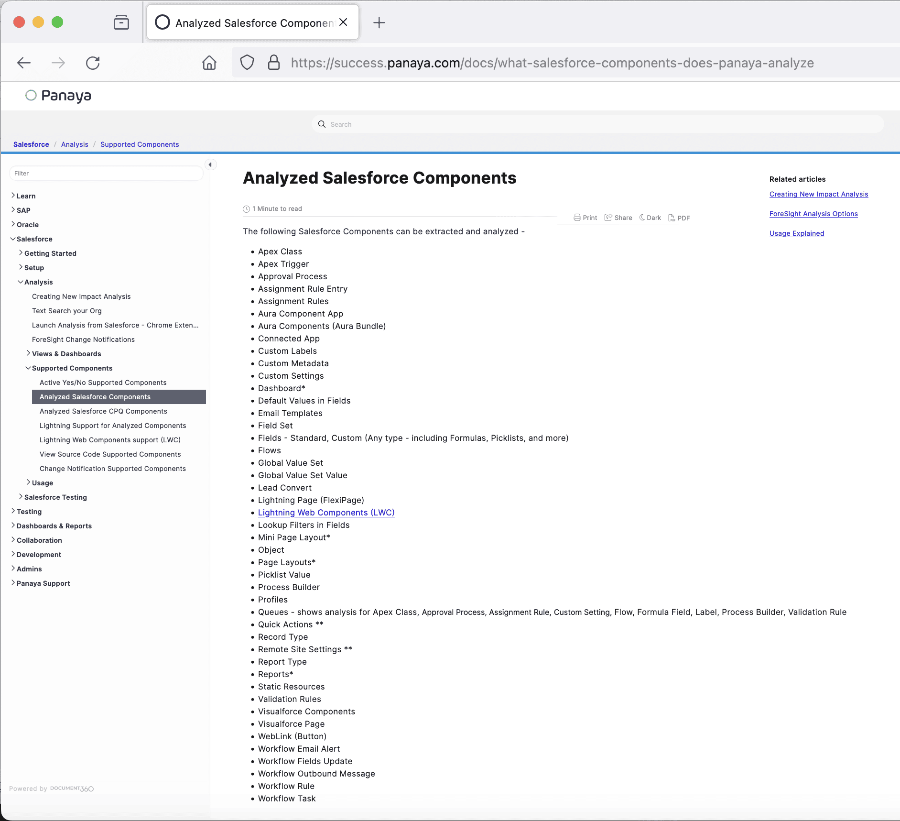Click the sidebar panel icon left of tabs
The width and height of the screenshot is (900, 821).
coord(121,22)
